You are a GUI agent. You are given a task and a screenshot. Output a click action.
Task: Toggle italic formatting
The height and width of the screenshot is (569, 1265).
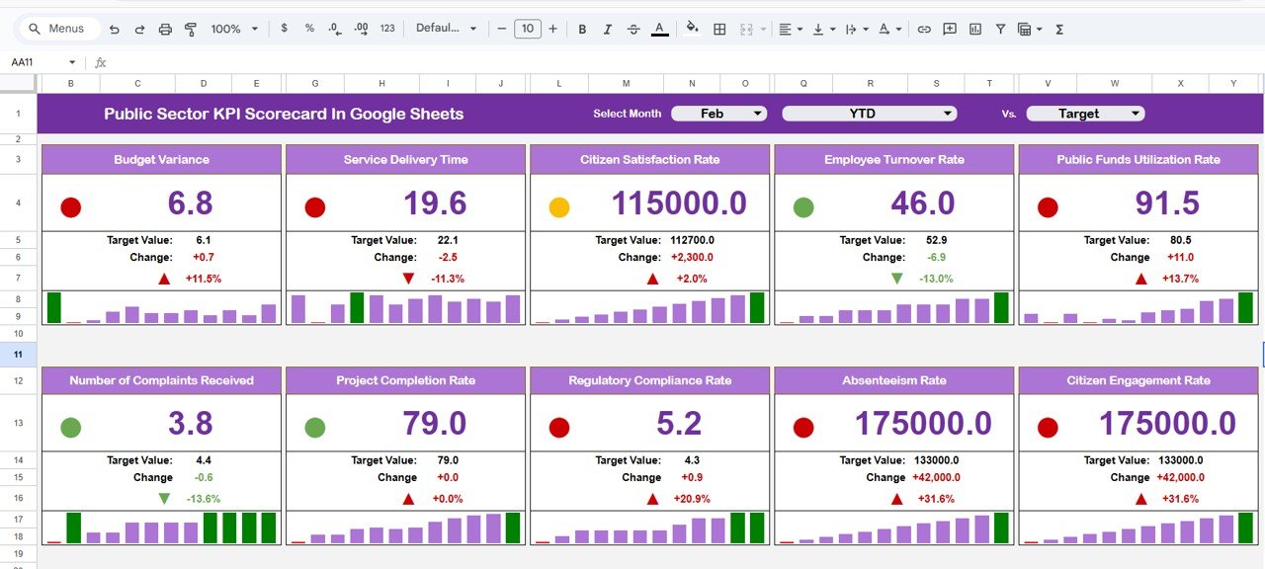pyautogui.click(x=607, y=29)
